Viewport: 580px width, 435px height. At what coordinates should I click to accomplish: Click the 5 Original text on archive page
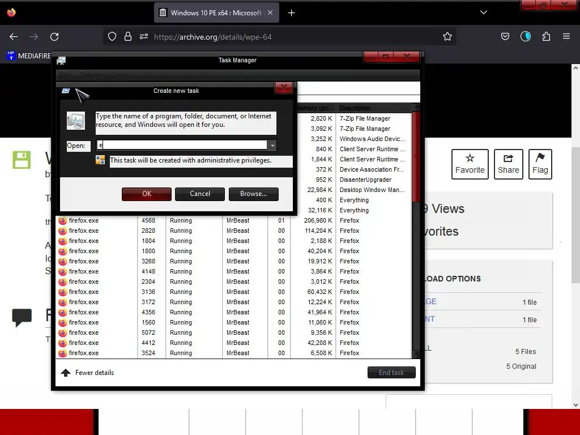click(x=521, y=366)
